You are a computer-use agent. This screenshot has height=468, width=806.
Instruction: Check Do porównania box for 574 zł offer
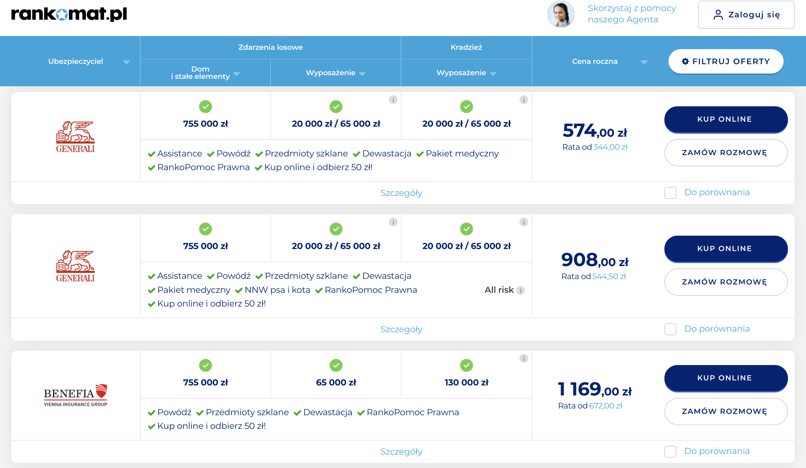coord(670,193)
